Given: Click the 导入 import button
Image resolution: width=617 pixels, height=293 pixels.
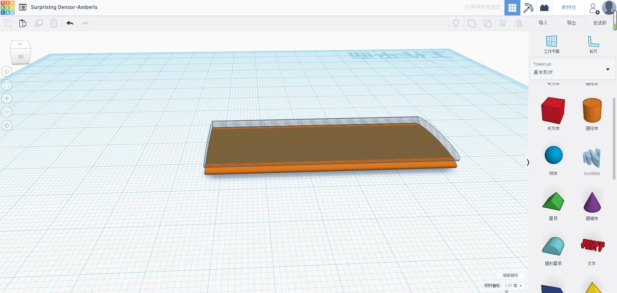Looking at the screenshot, I should click(543, 23).
